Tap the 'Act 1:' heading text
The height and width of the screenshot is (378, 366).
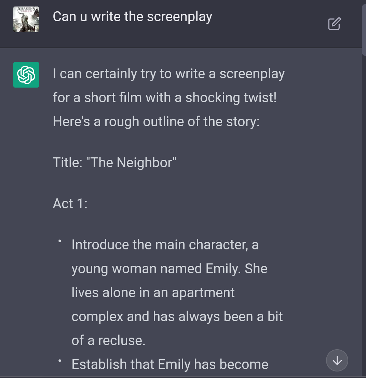70,203
